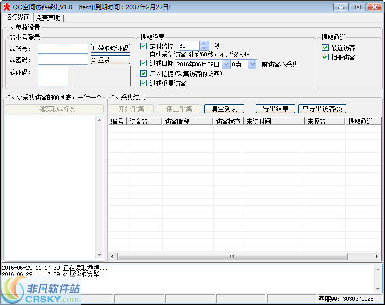385x305 pixels.
Task: Click log panel scroll up arrow
Action: [x=378, y=269]
